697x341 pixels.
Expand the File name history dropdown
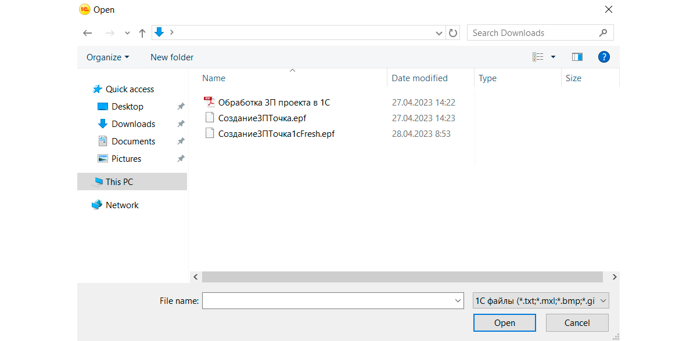click(x=458, y=301)
